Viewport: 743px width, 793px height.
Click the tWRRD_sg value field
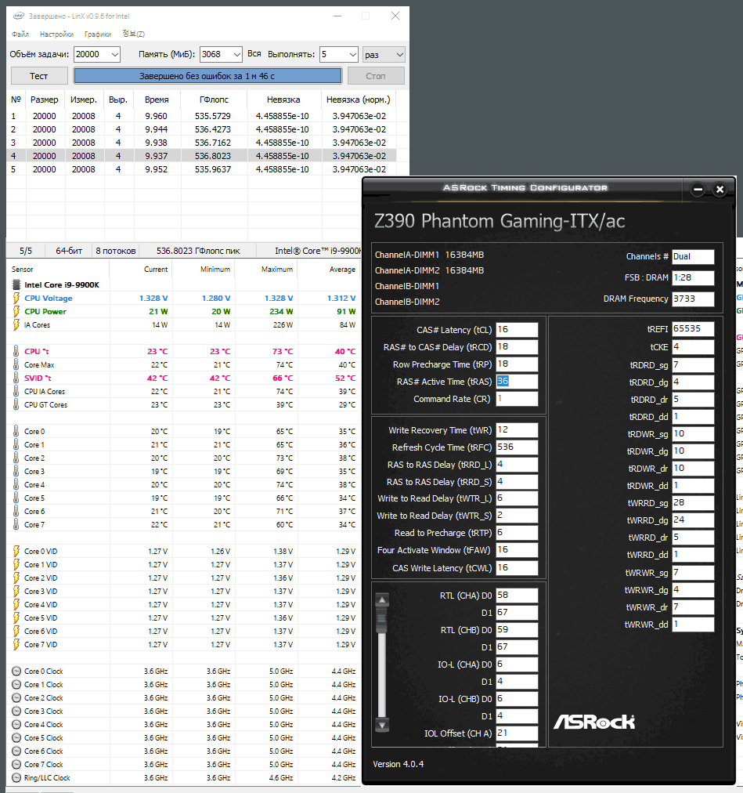[692, 503]
